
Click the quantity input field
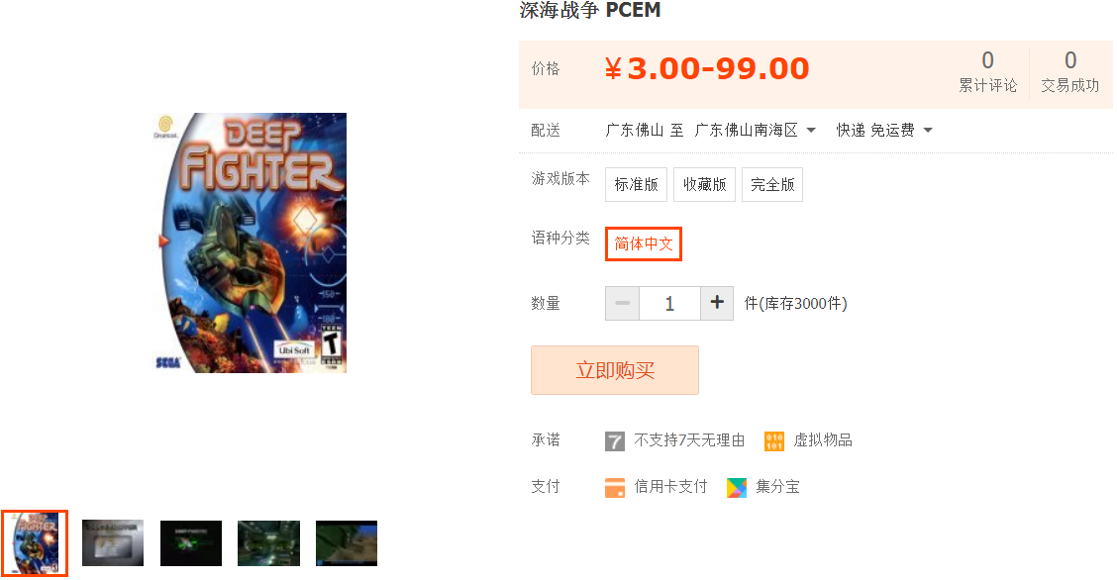pos(669,303)
